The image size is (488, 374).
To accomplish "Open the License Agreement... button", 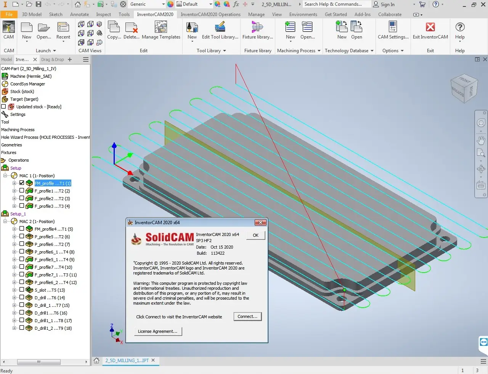I will 157,331.
